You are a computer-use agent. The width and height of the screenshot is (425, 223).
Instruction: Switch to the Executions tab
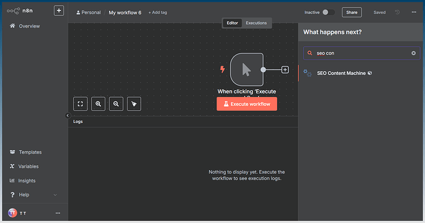click(x=256, y=23)
